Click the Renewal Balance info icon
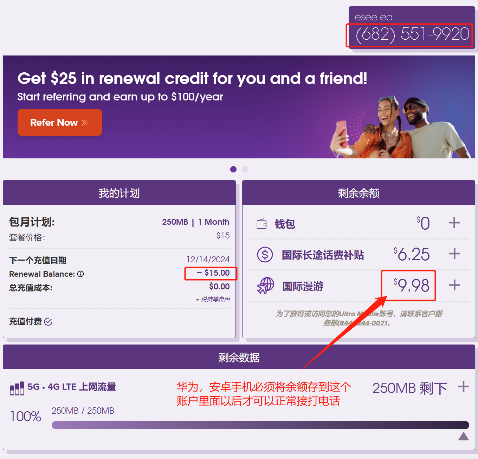The height and width of the screenshot is (459, 478). [x=80, y=274]
